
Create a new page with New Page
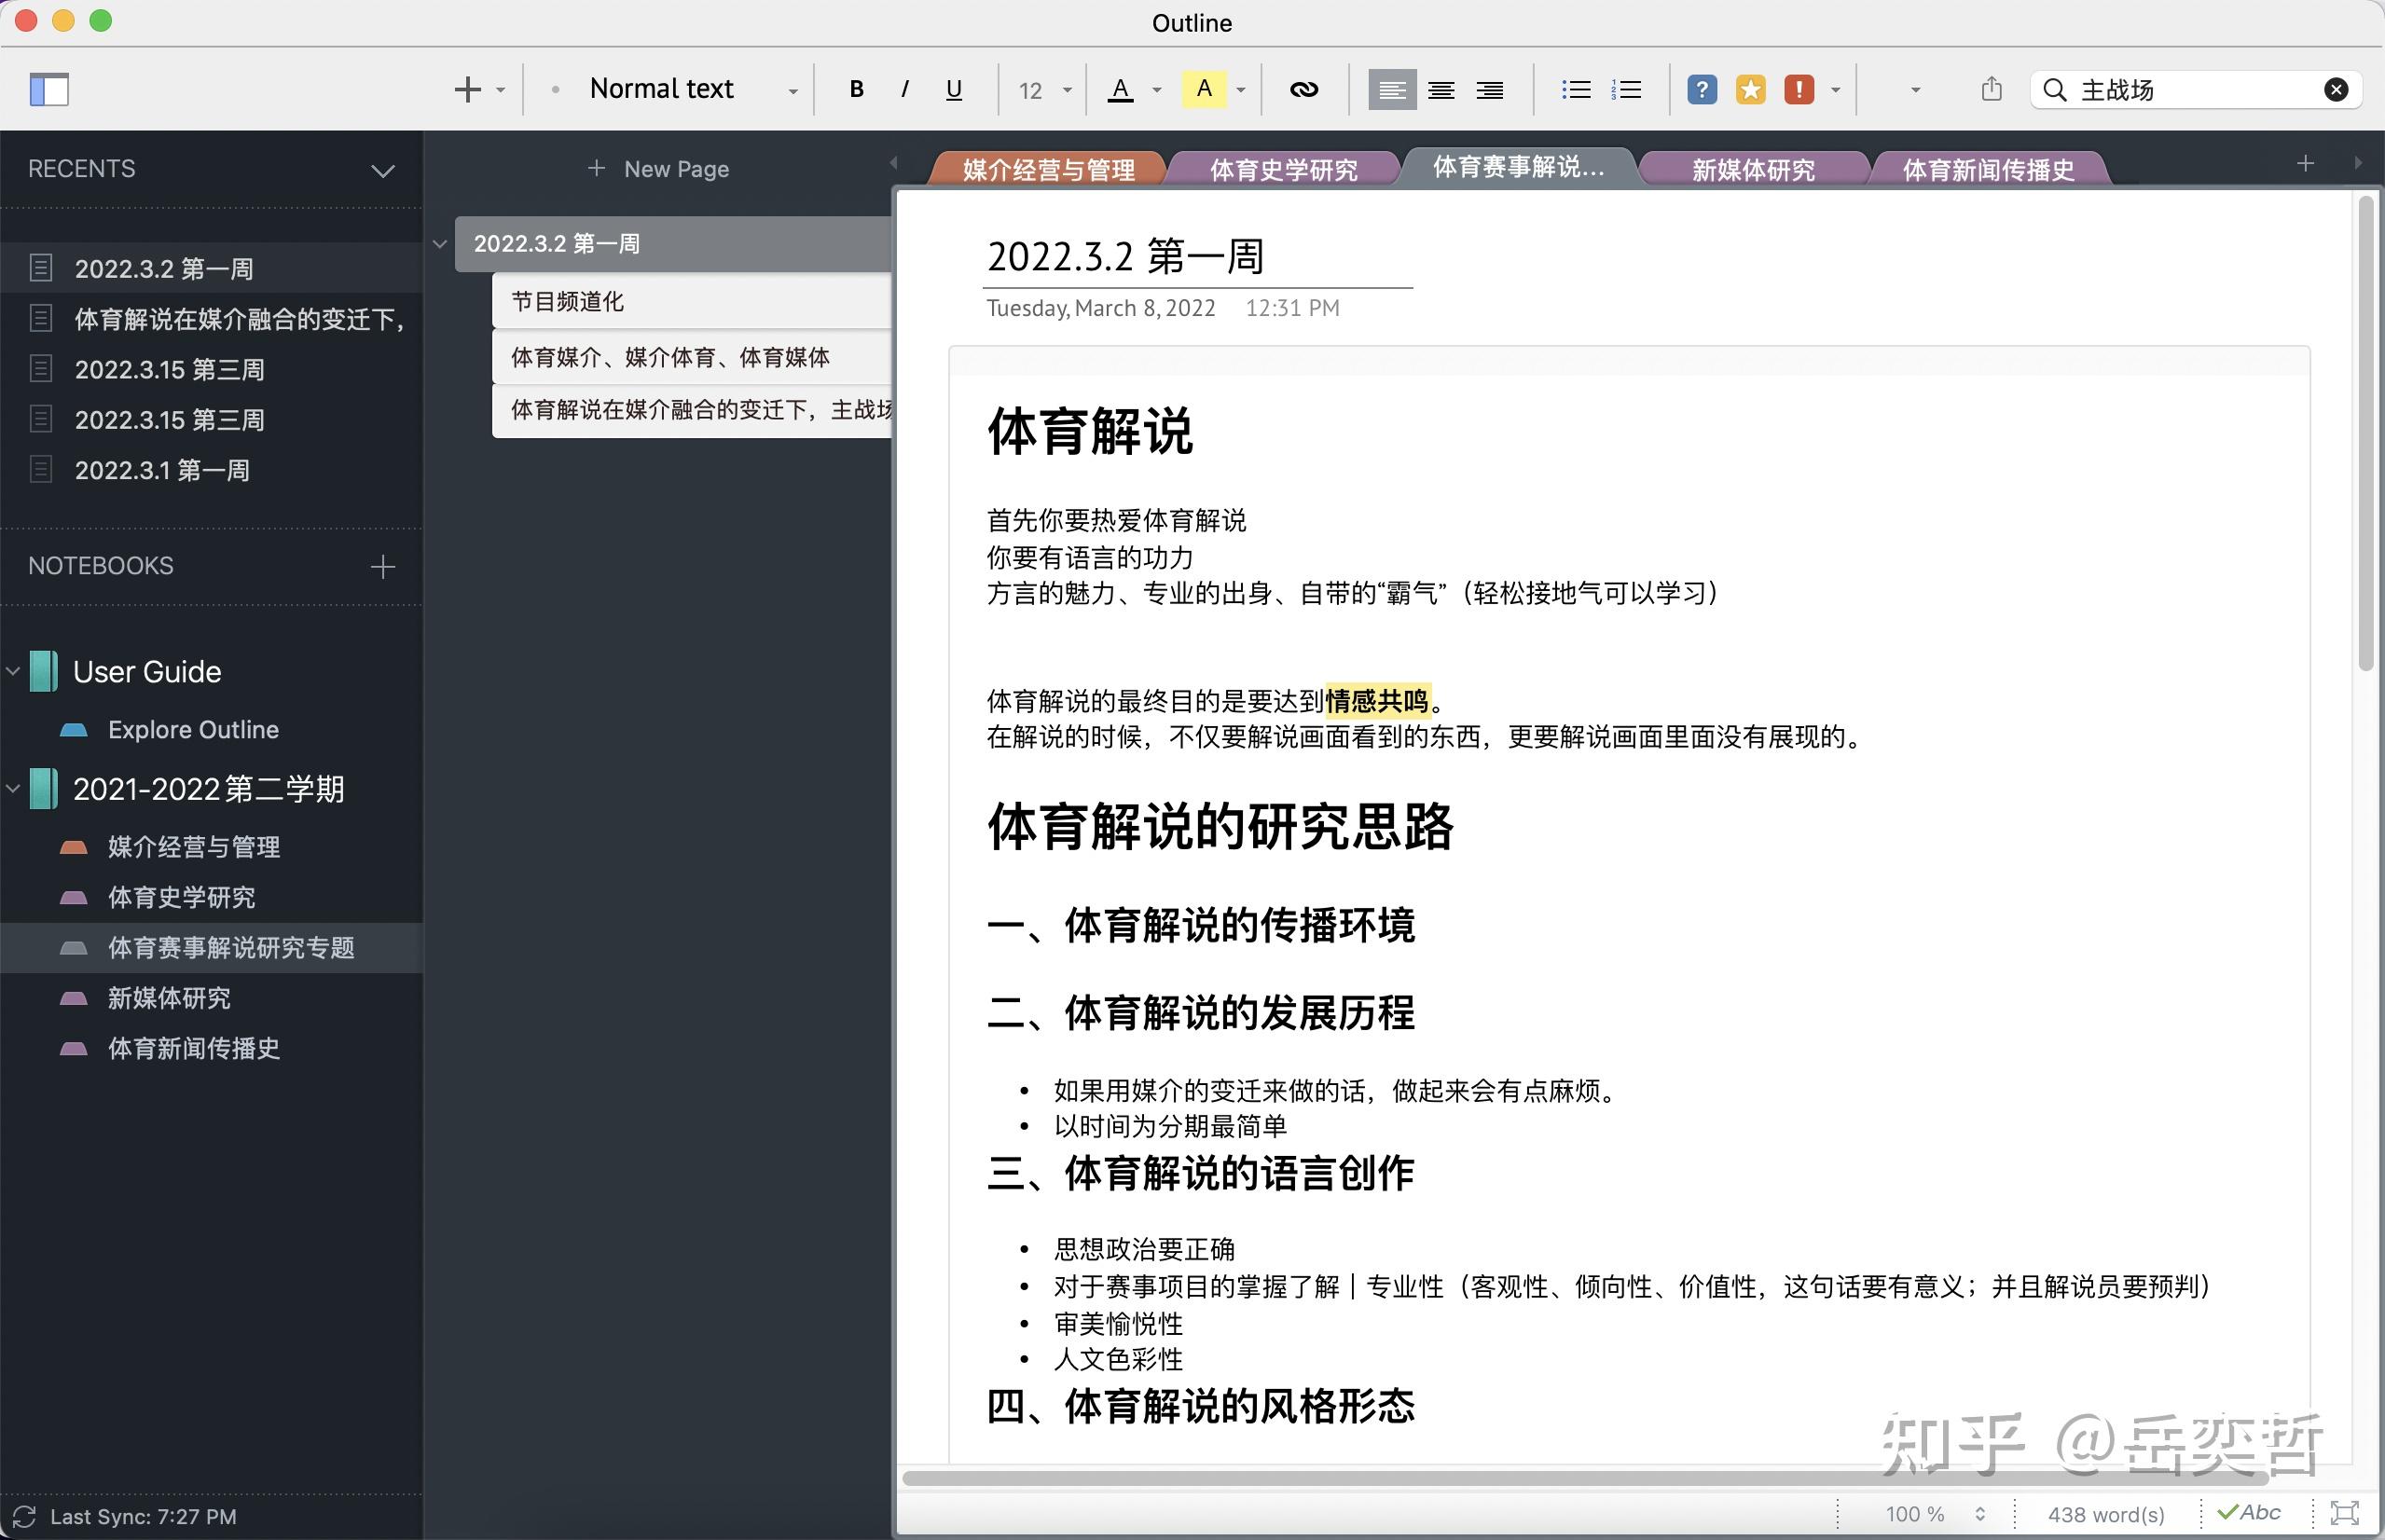pos(658,168)
